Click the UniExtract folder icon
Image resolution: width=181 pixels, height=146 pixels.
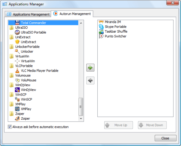12,37
